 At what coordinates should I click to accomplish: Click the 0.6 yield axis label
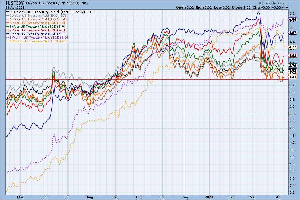[292, 178]
